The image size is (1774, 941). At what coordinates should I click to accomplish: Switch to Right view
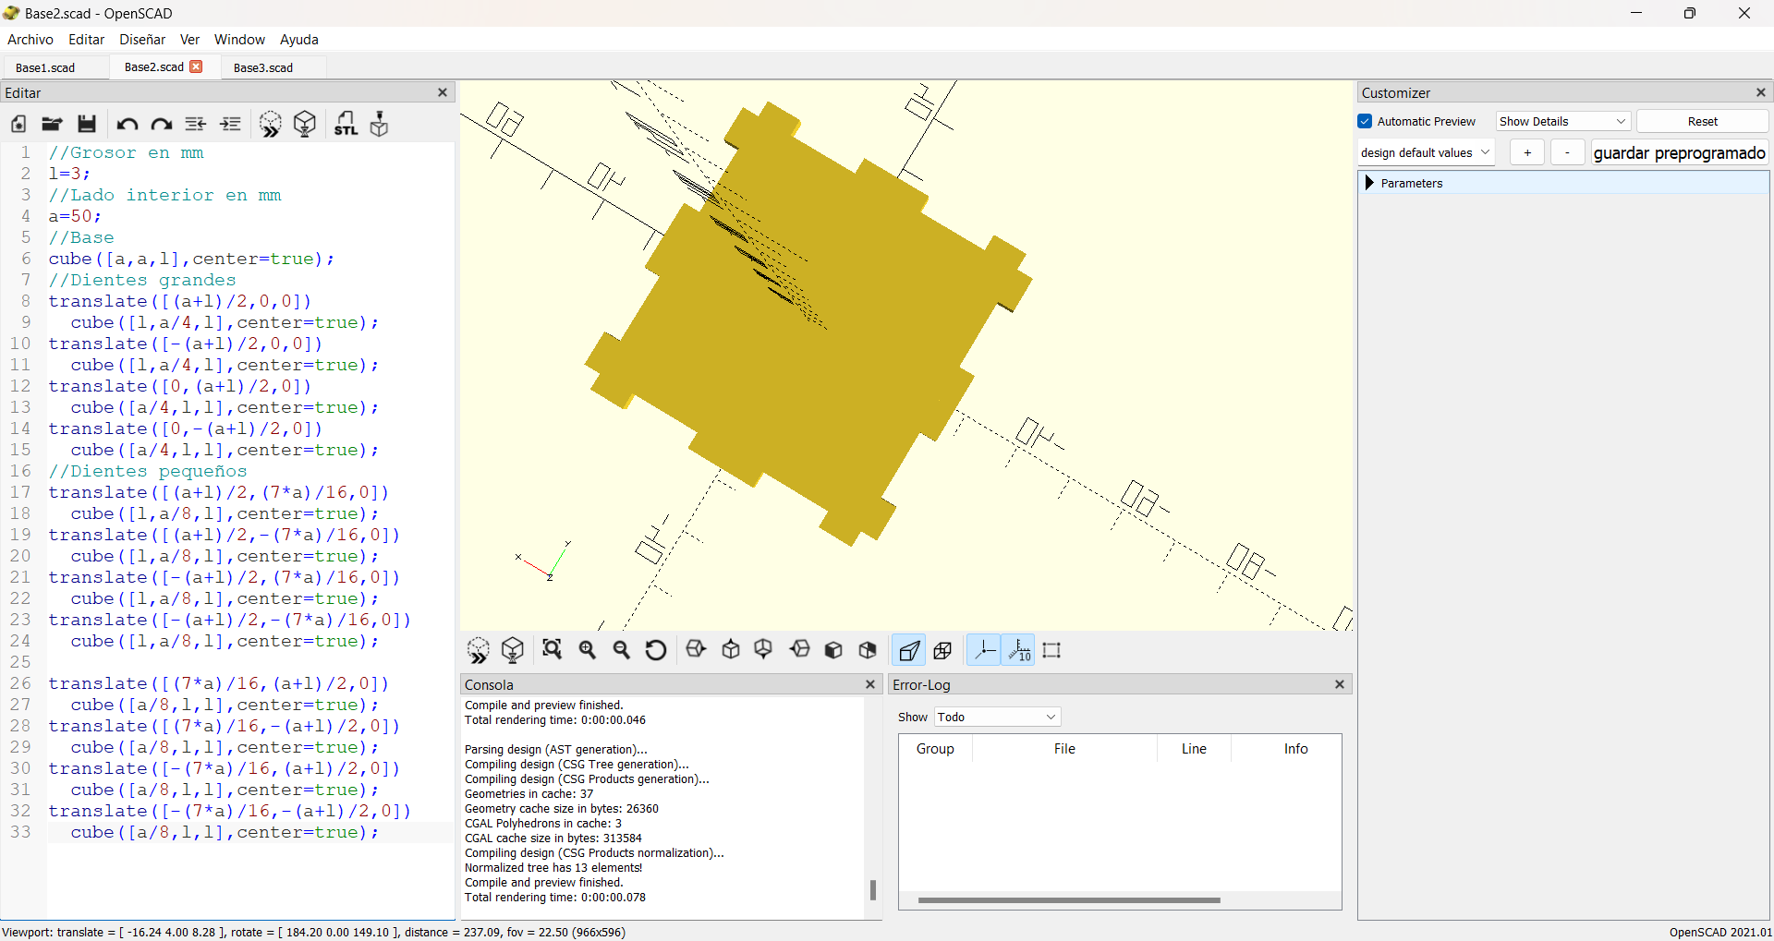[x=697, y=650]
